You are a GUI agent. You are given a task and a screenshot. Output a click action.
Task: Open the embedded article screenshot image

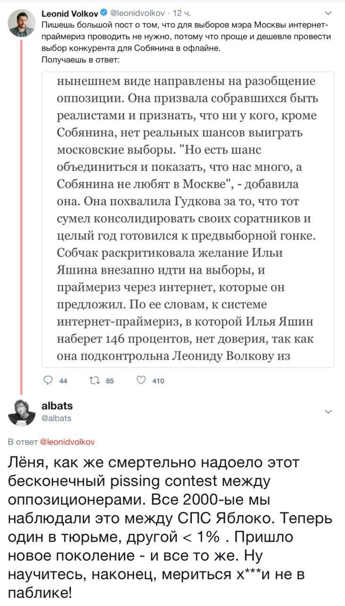click(188, 219)
